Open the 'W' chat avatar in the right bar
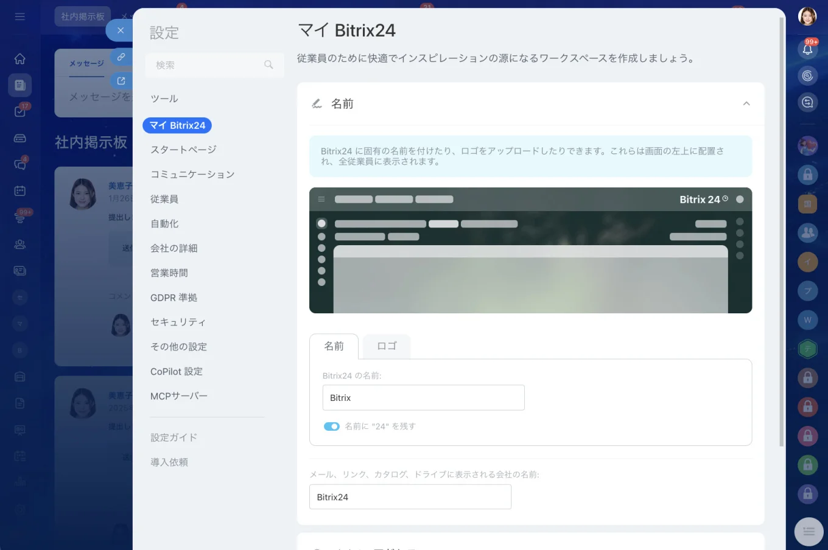Image resolution: width=828 pixels, height=550 pixels. click(808, 320)
